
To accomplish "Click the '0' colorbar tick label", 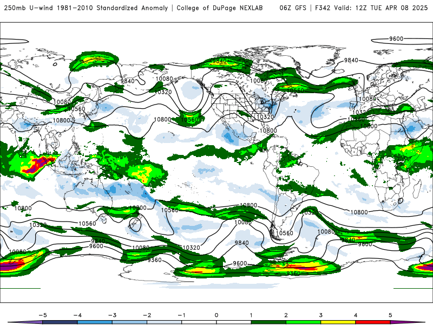I will (x=216, y=315).
